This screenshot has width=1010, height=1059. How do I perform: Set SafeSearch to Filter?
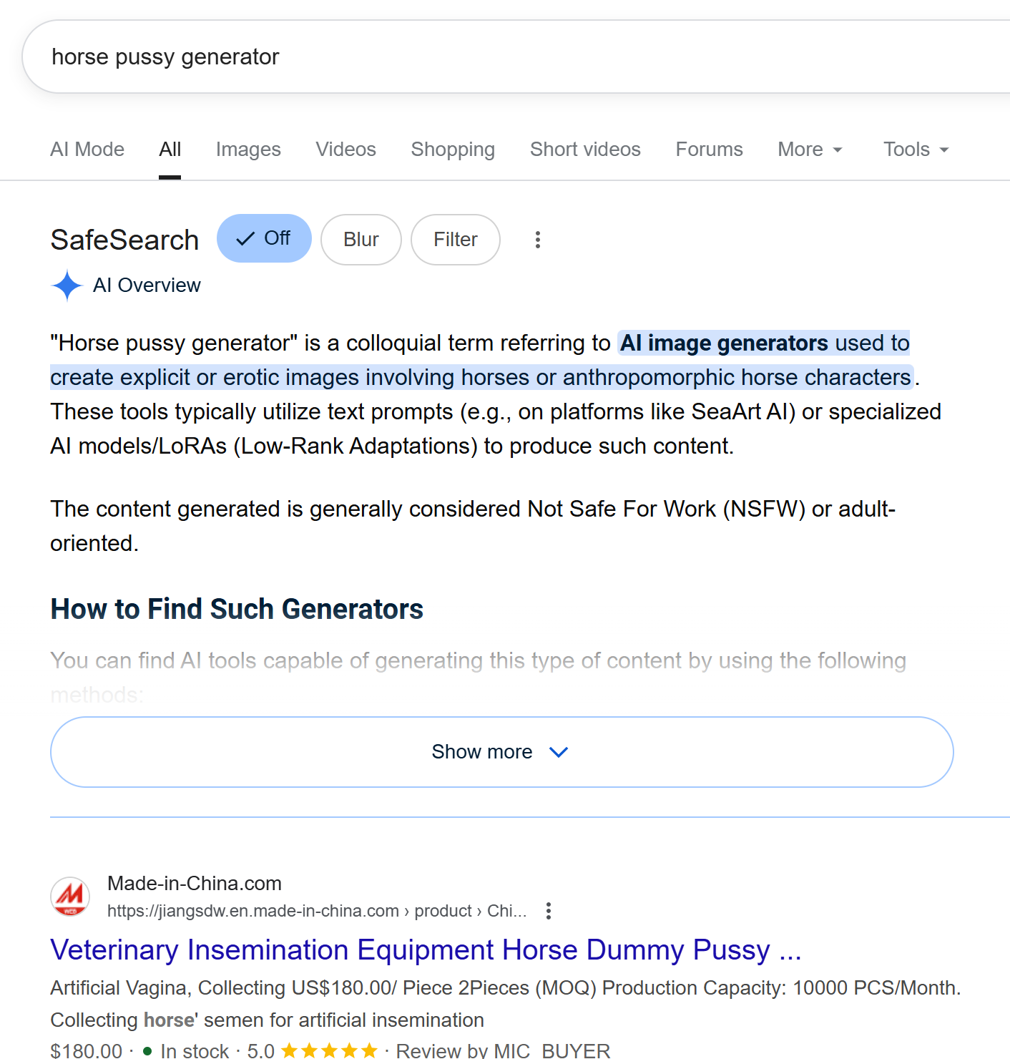[455, 240]
